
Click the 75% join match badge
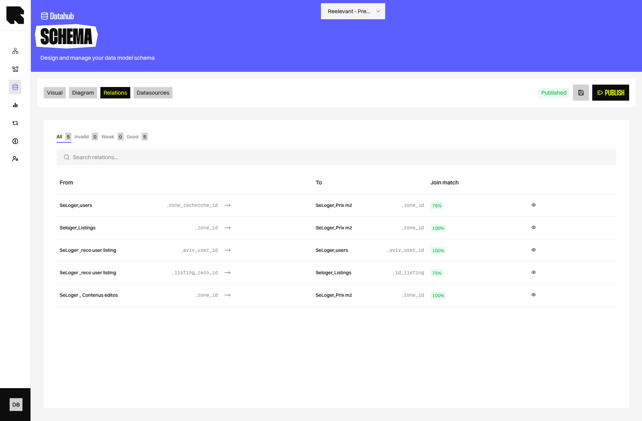coord(437,273)
